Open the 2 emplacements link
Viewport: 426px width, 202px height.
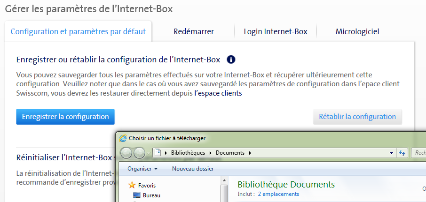coord(278,194)
